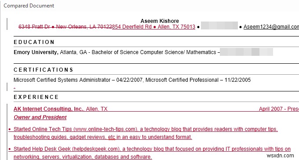This screenshot has height=160, width=299.
Task: Click the revision bar beside Experience entries
Action: [x=7, y=132]
